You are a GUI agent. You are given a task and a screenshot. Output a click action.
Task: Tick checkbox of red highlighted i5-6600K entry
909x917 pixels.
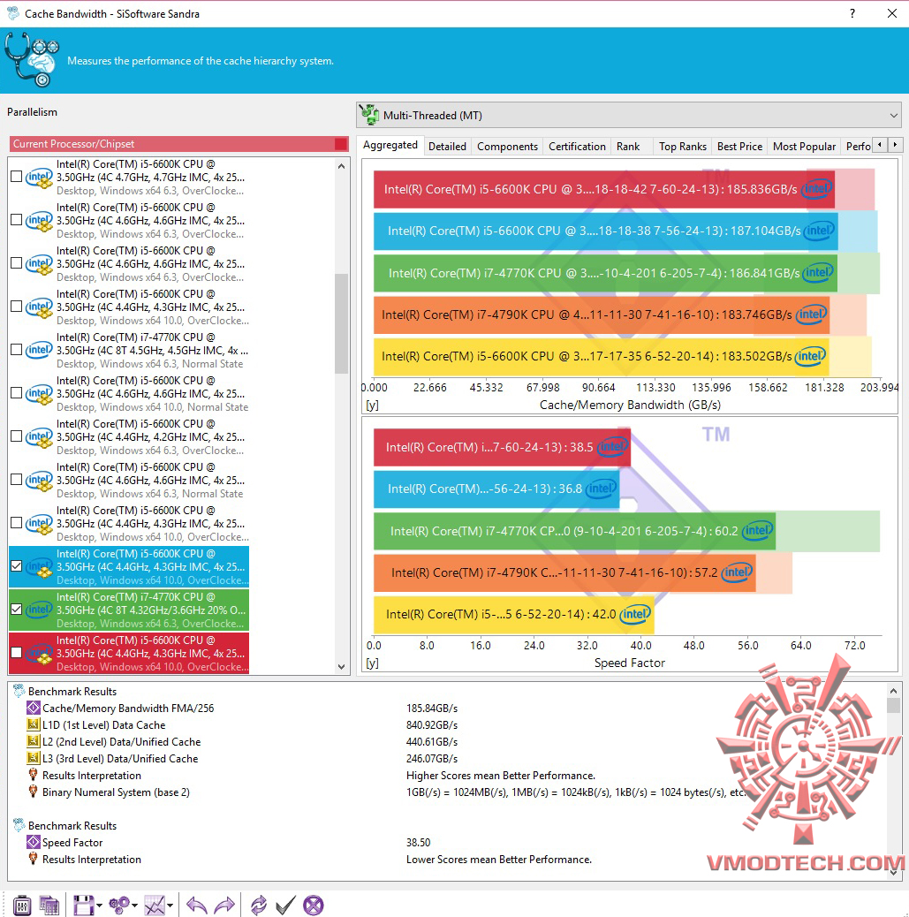pos(17,653)
